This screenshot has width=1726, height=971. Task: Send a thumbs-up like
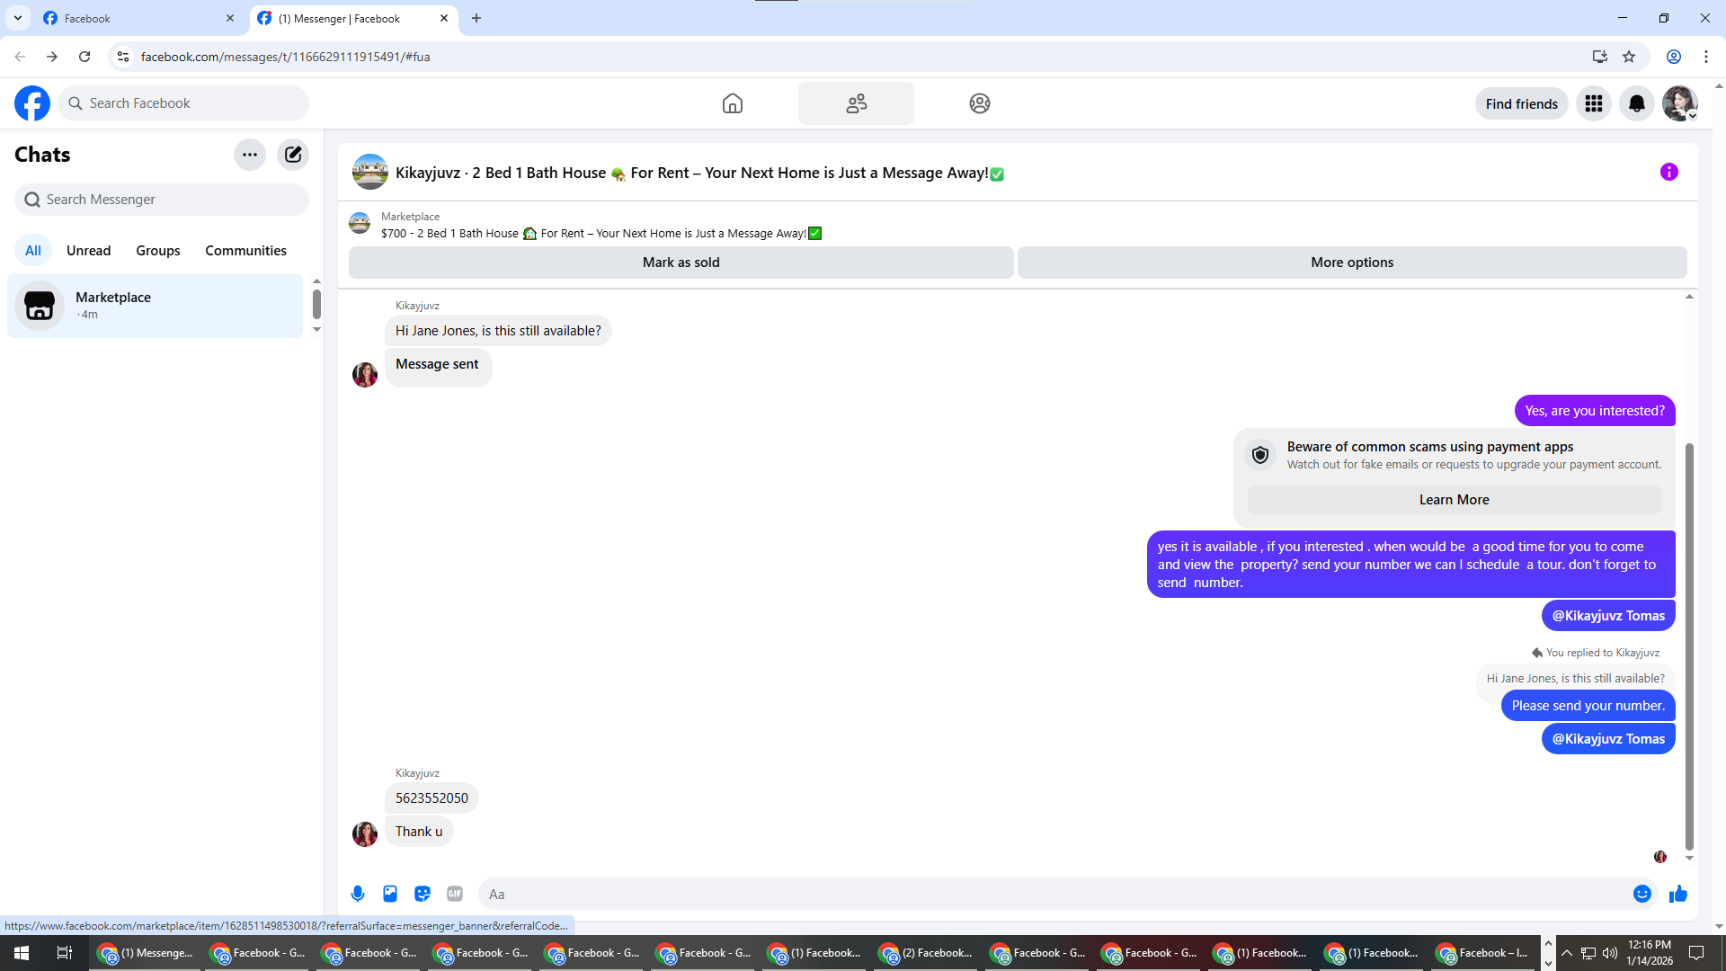click(1677, 894)
